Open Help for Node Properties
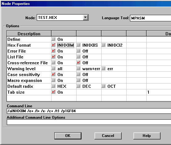This screenshot has width=171, height=145. [x=147, y=136]
